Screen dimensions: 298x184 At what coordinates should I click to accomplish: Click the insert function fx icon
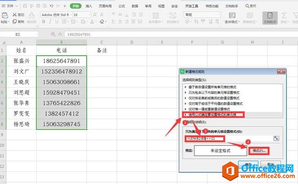coord(60,34)
